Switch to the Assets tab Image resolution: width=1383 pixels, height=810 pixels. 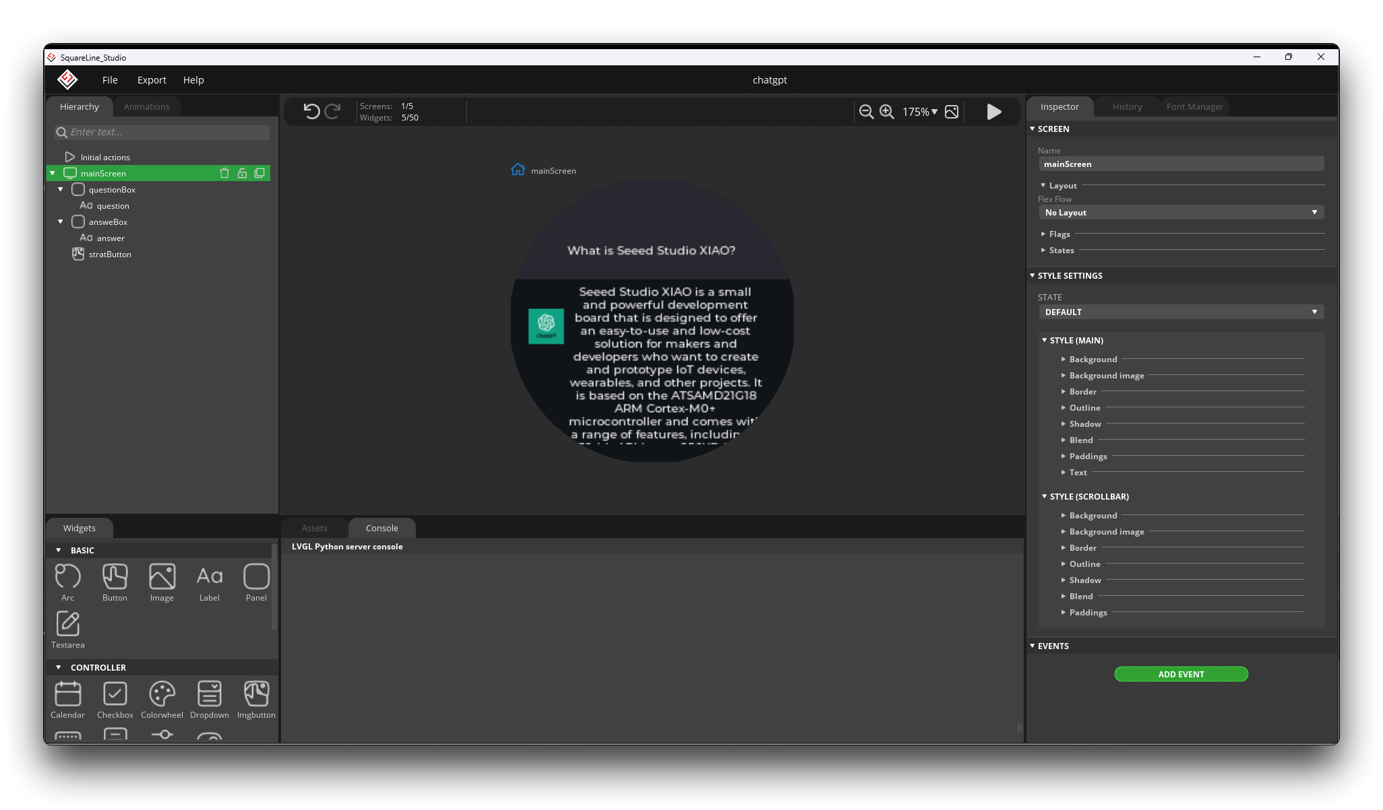pyautogui.click(x=314, y=528)
